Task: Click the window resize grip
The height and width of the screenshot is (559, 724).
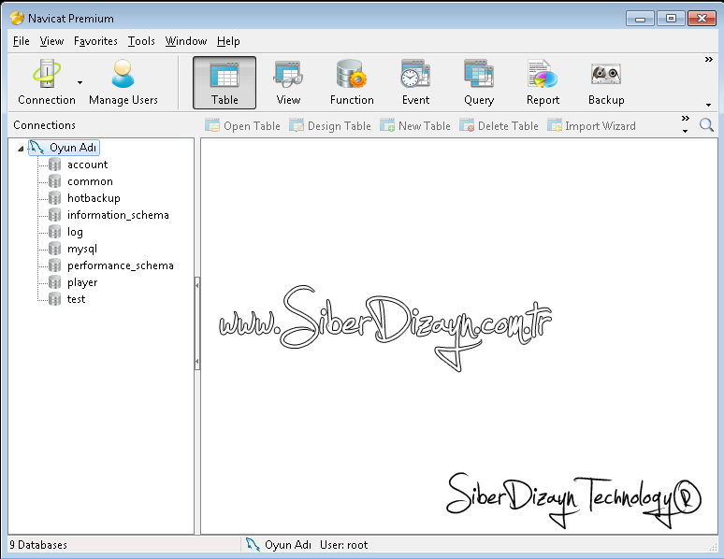Action: pyautogui.click(x=713, y=547)
